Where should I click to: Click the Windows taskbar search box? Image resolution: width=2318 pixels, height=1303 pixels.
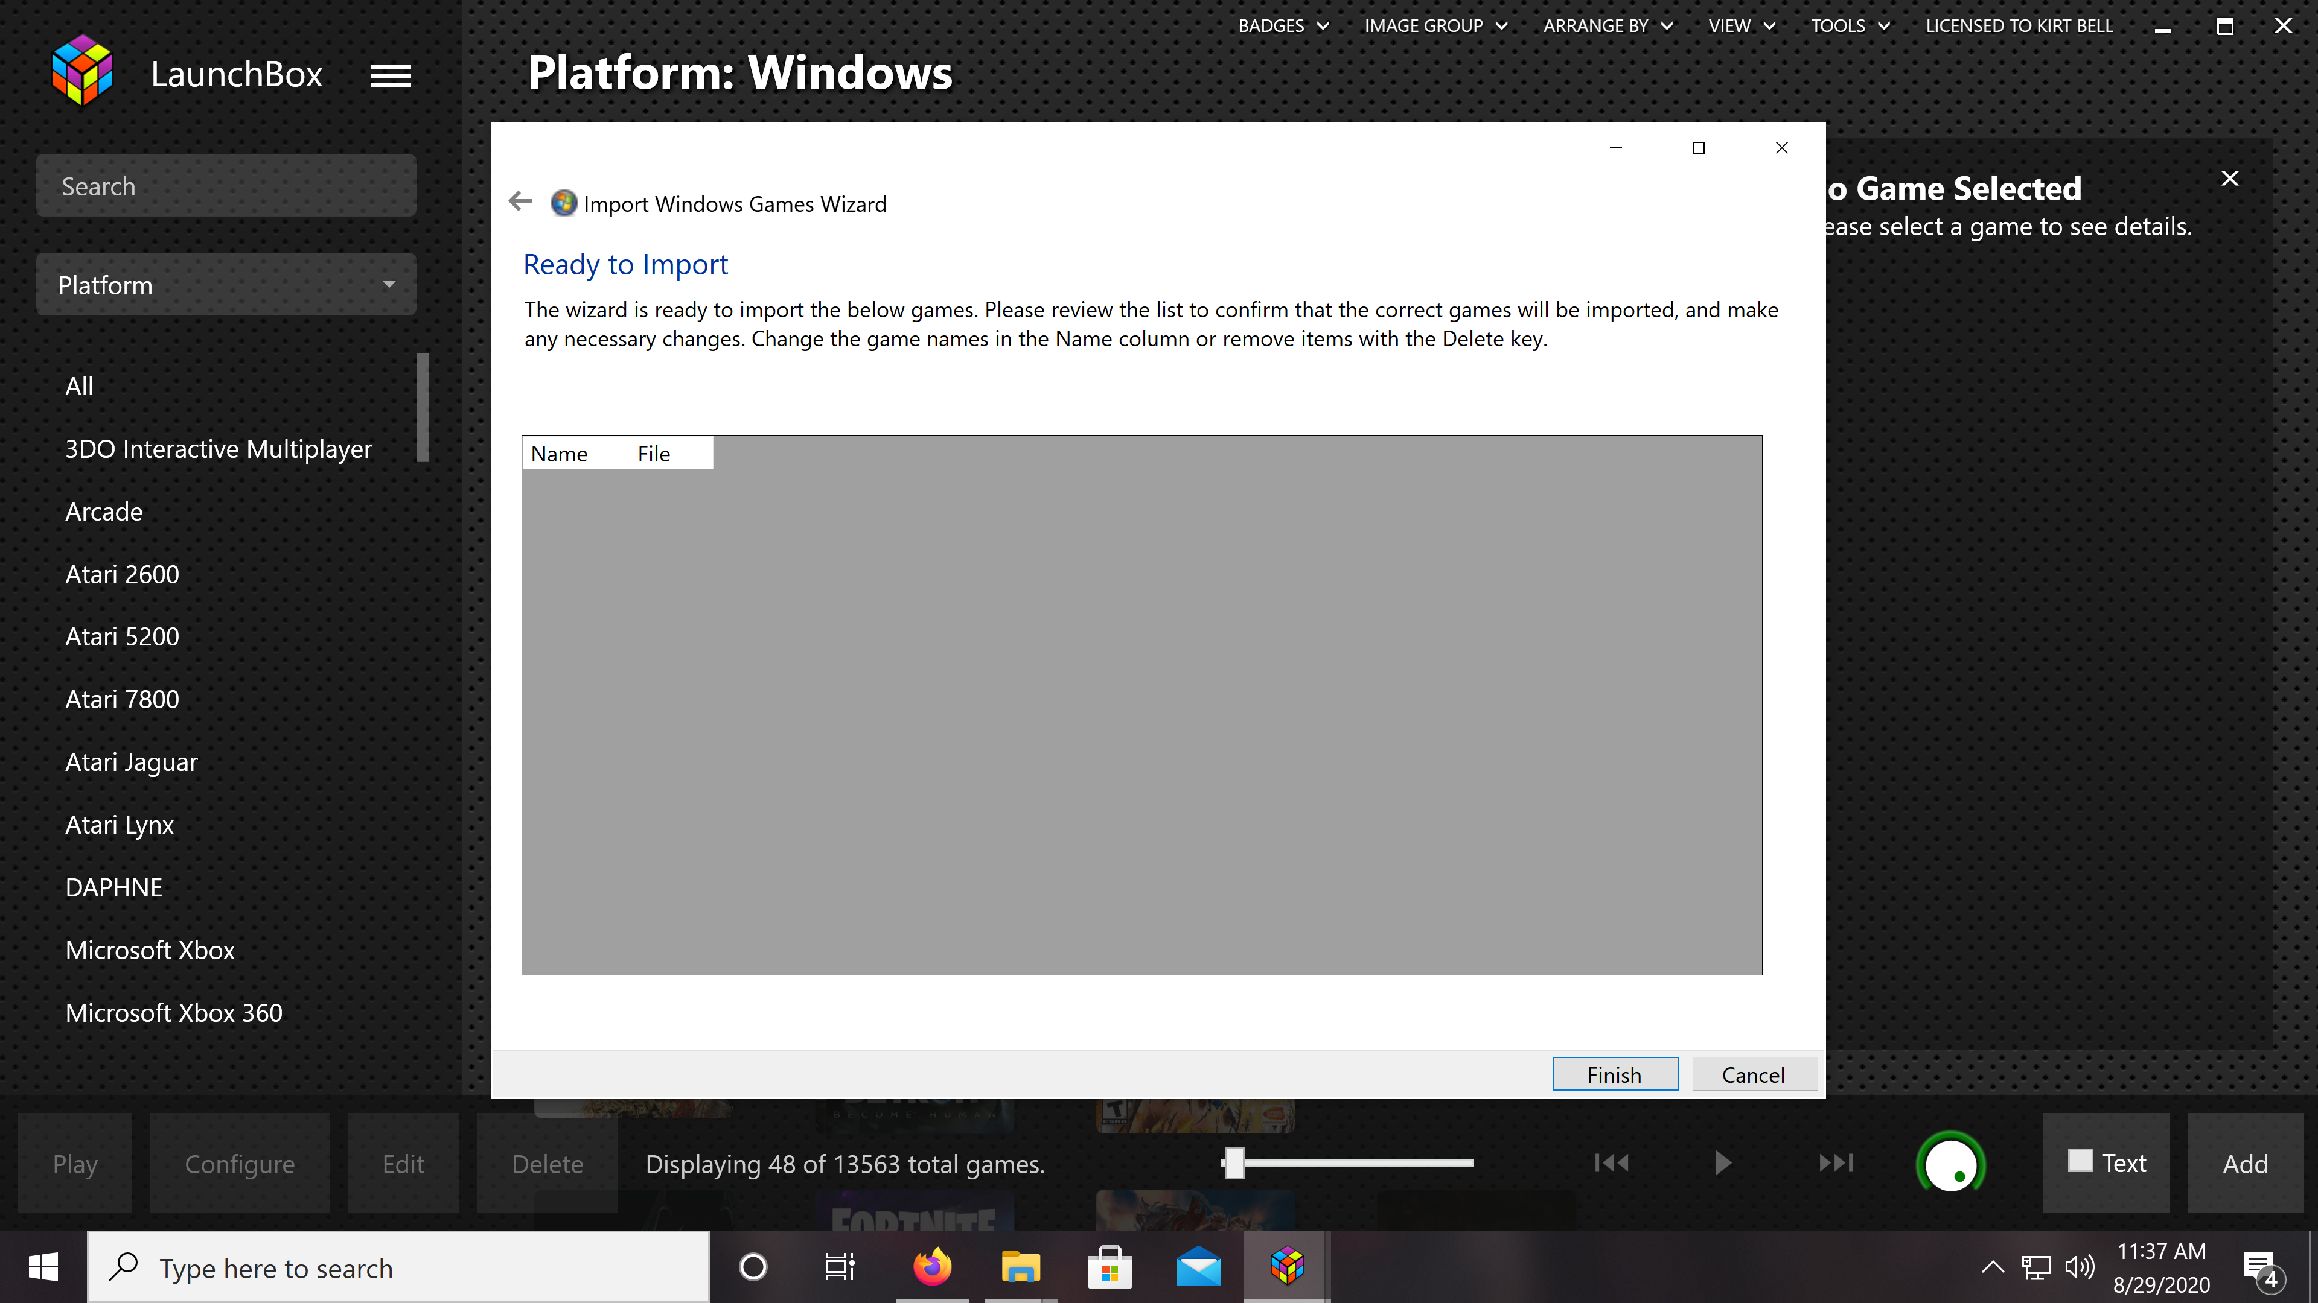[398, 1267]
